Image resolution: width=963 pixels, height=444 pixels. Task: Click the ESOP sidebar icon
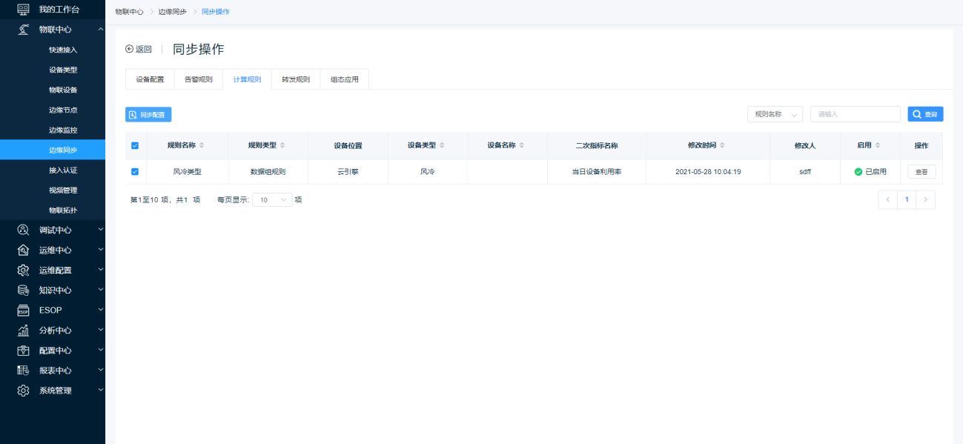23,310
